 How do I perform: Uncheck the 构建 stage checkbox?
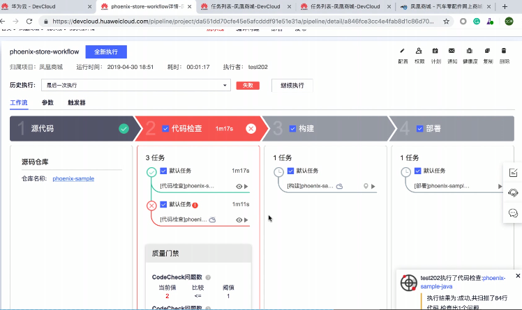pyautogui.click(x=292, y=129)
